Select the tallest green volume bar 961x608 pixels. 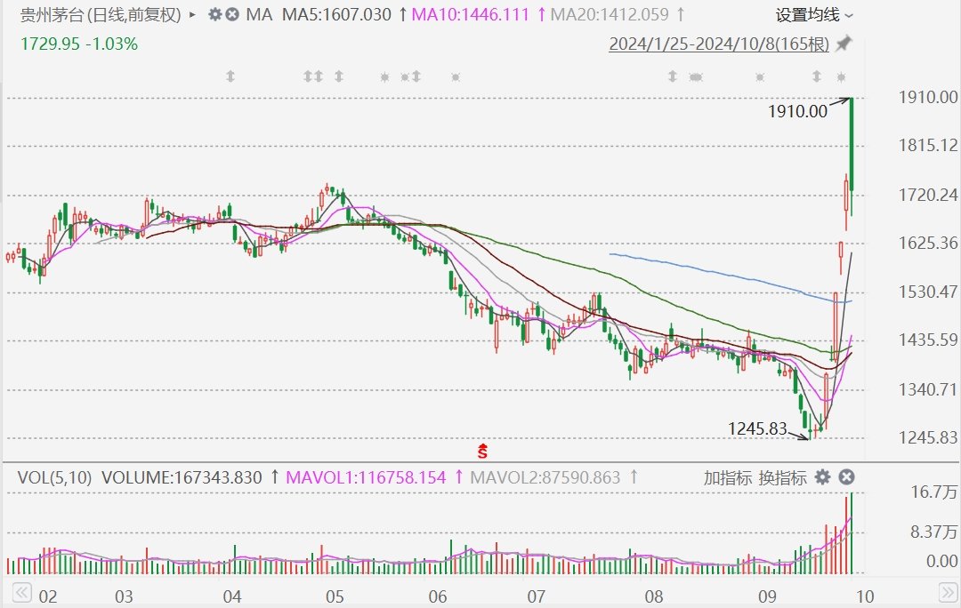pyautogui.click(x=852, y=532)
